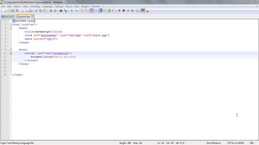The image size is (259, 145).
Task: Click the Zoom Out toolbar icon
Action: (76, 11)
